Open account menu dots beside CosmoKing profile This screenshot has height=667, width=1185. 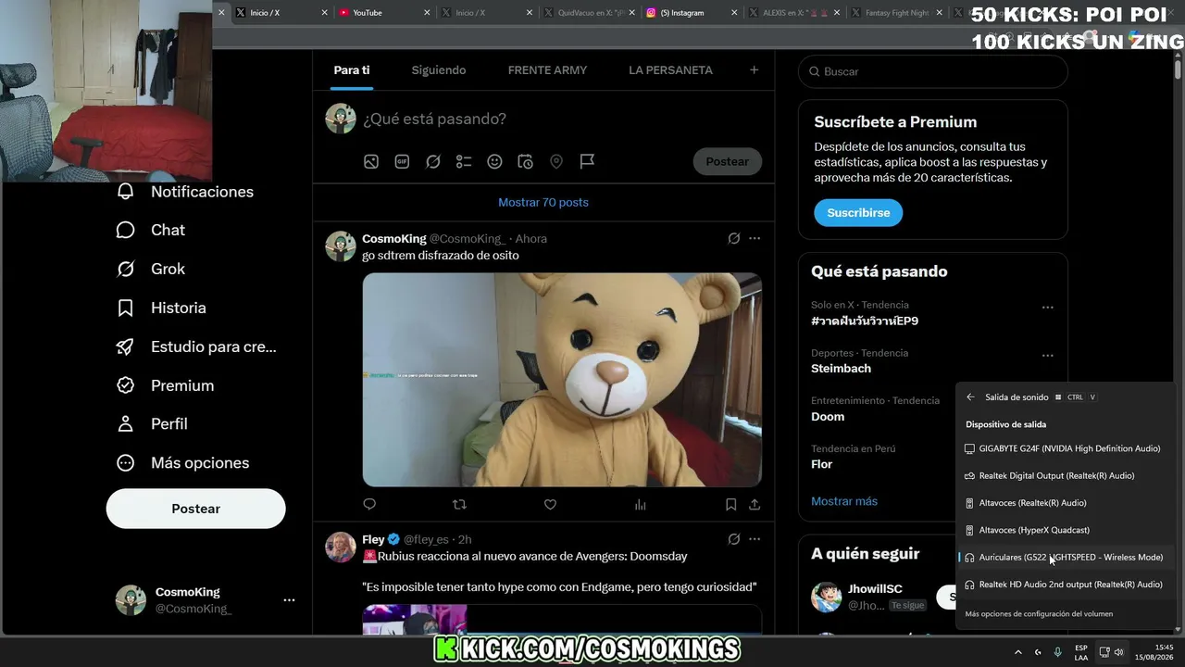click(289, 600)
